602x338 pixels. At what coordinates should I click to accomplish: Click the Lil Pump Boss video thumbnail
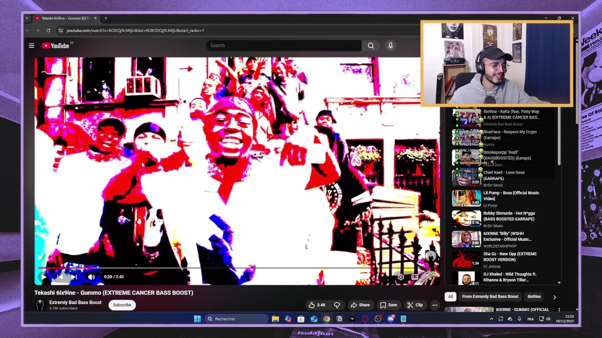pyautogui.click(x=467, y=199)
